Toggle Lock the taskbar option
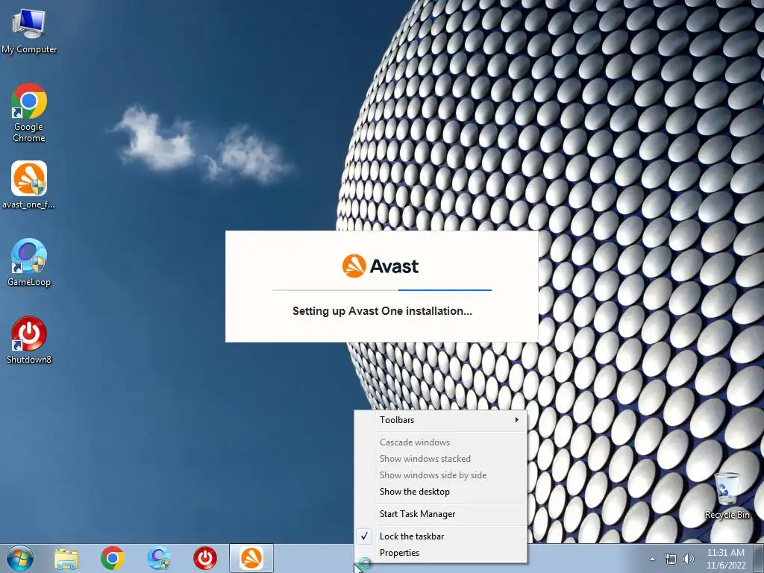This screenshot has height=573, width=764. point(441,536)
